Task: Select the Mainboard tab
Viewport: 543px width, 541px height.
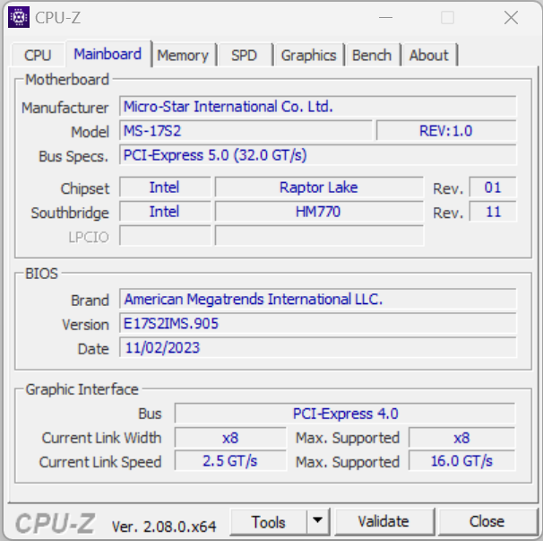Action: tap(108, 54)
